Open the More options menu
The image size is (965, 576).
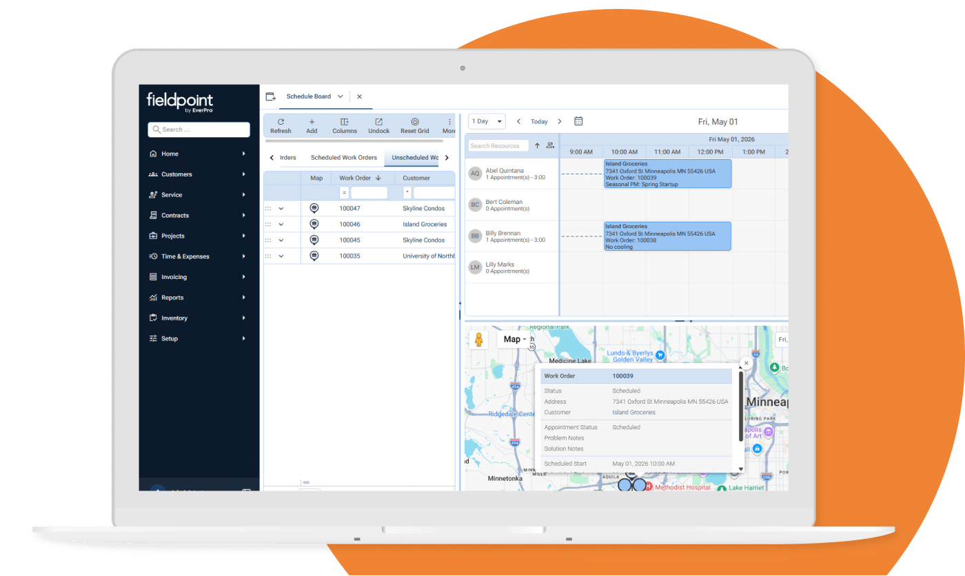pyautogui.click(x=449, y=126)
